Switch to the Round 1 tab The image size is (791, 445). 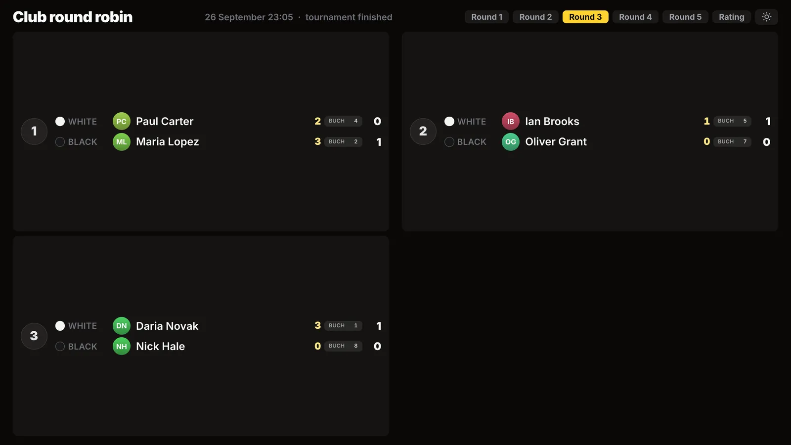click(x=486, y=17)
